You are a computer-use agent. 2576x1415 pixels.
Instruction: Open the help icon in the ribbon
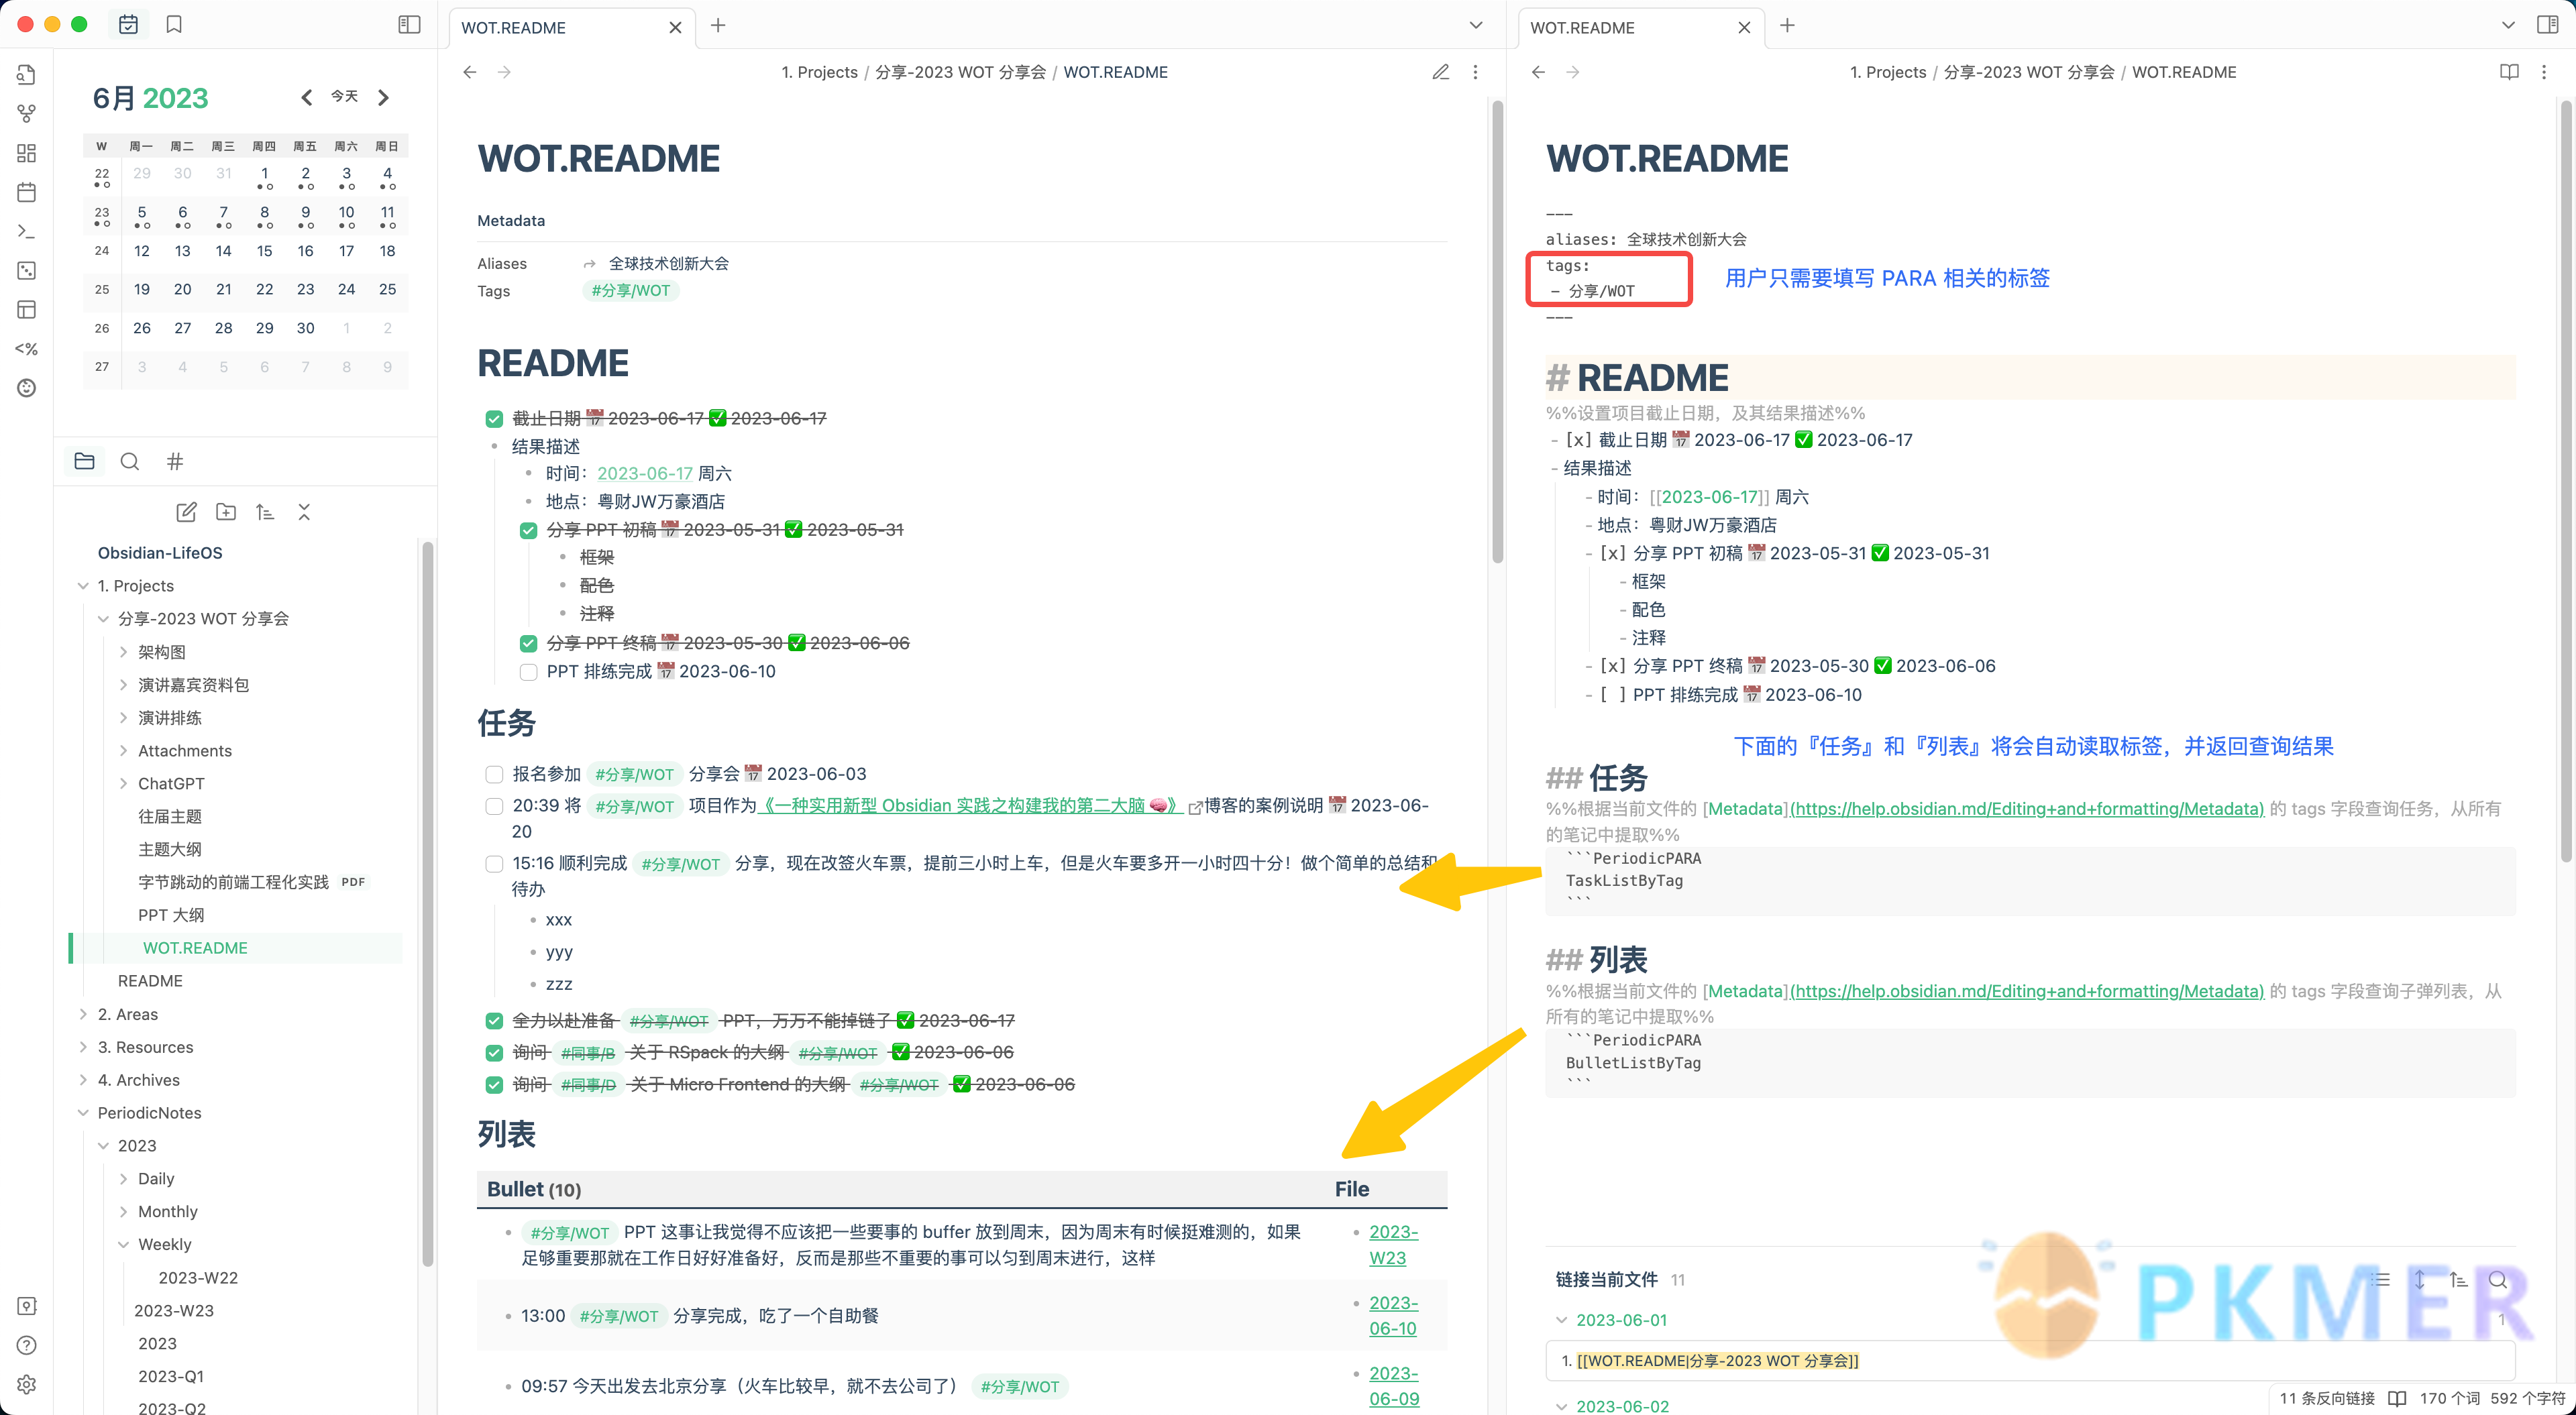tap(27, 1345)
